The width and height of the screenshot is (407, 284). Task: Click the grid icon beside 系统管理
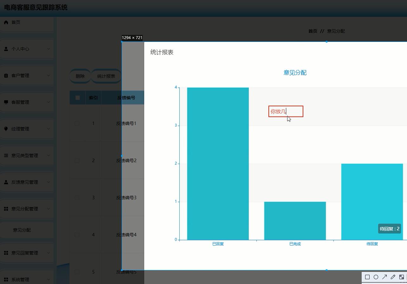(6, 280)
